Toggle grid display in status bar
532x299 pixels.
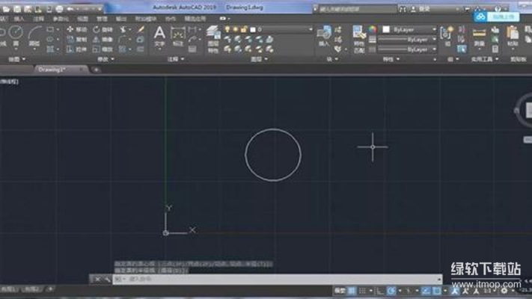pyautogui.click(x=352, y=291)
